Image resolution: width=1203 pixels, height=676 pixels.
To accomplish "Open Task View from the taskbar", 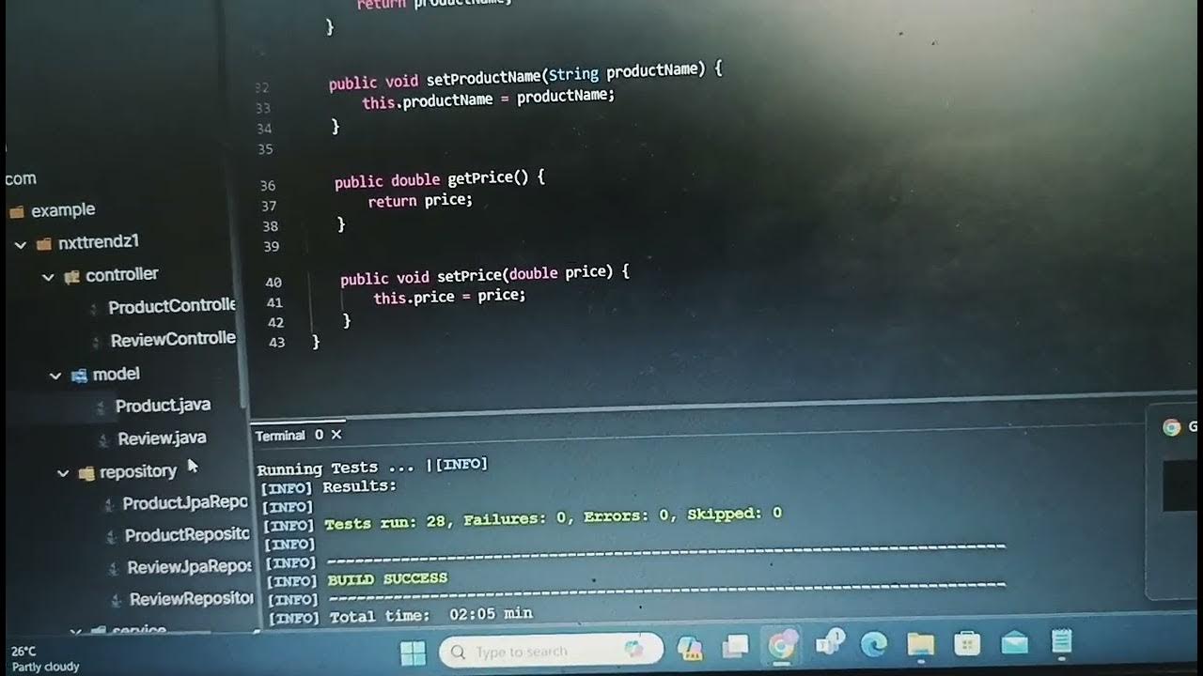I will (735, 645).
